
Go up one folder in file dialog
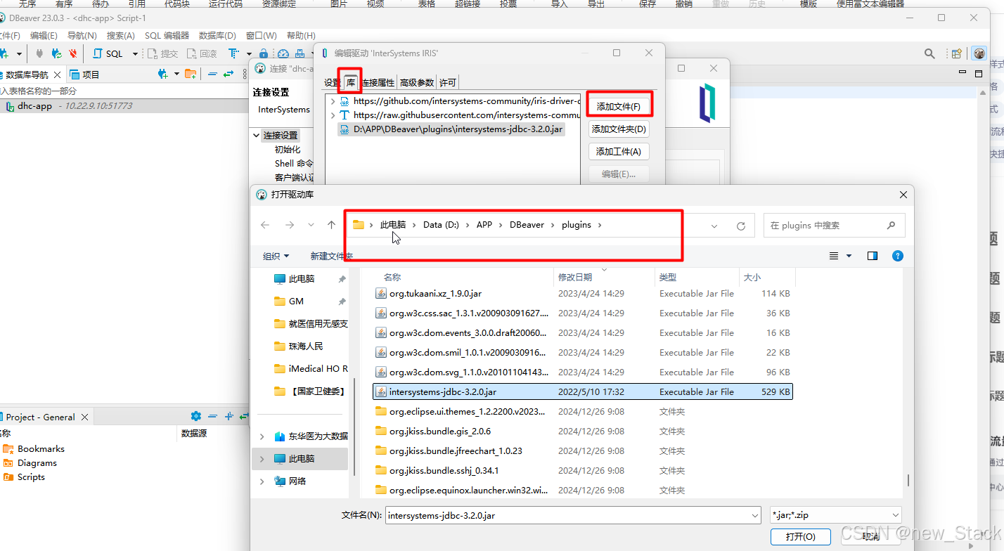[x=332, y=225]
